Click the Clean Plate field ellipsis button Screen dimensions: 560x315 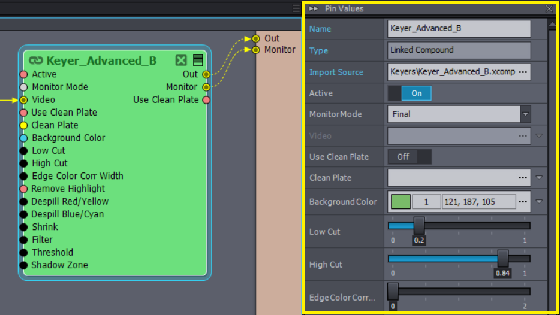523,178
